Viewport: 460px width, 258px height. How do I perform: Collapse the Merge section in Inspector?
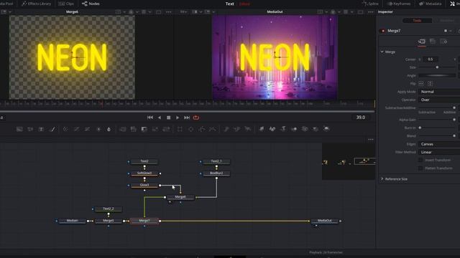pos(382,52)
